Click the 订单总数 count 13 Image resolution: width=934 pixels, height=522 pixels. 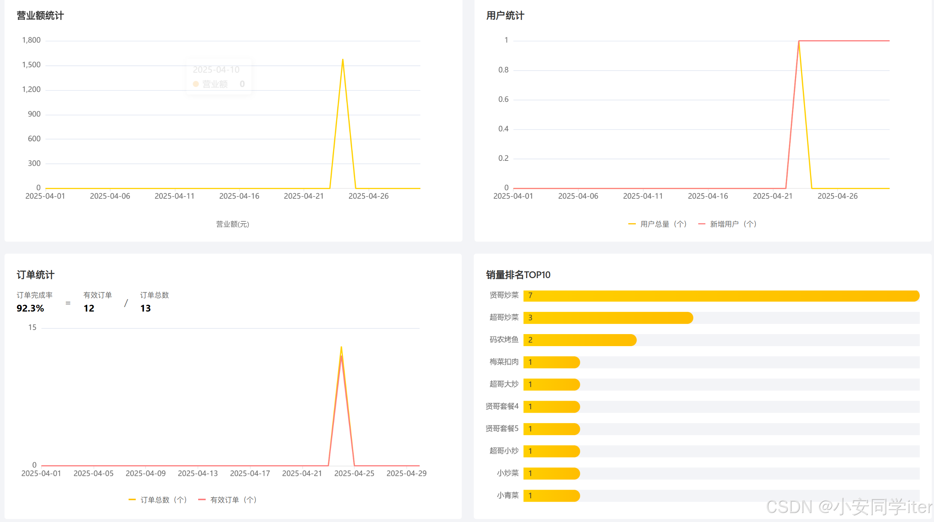click(x=146, y=308)
